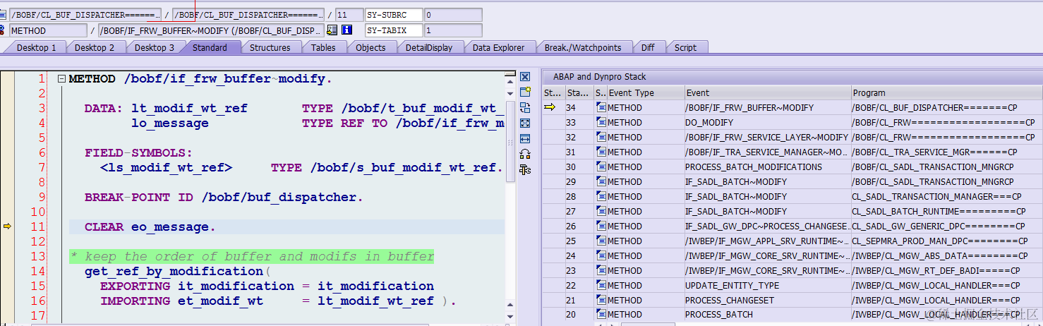
Task: Click the source icon in stack row 30
Action: tap(601, 167)
